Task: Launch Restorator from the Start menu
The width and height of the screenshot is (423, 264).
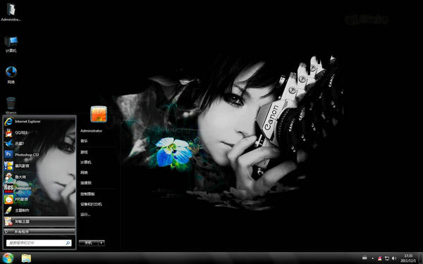Action: coord(39,188)
